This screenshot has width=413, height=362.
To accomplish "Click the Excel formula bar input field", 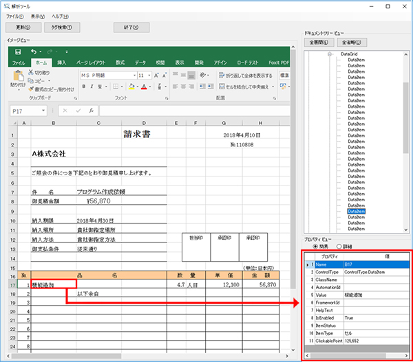I will (195, 111).
